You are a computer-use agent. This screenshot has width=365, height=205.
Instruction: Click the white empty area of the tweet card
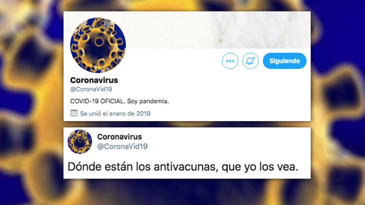click(x=228, y=142)
